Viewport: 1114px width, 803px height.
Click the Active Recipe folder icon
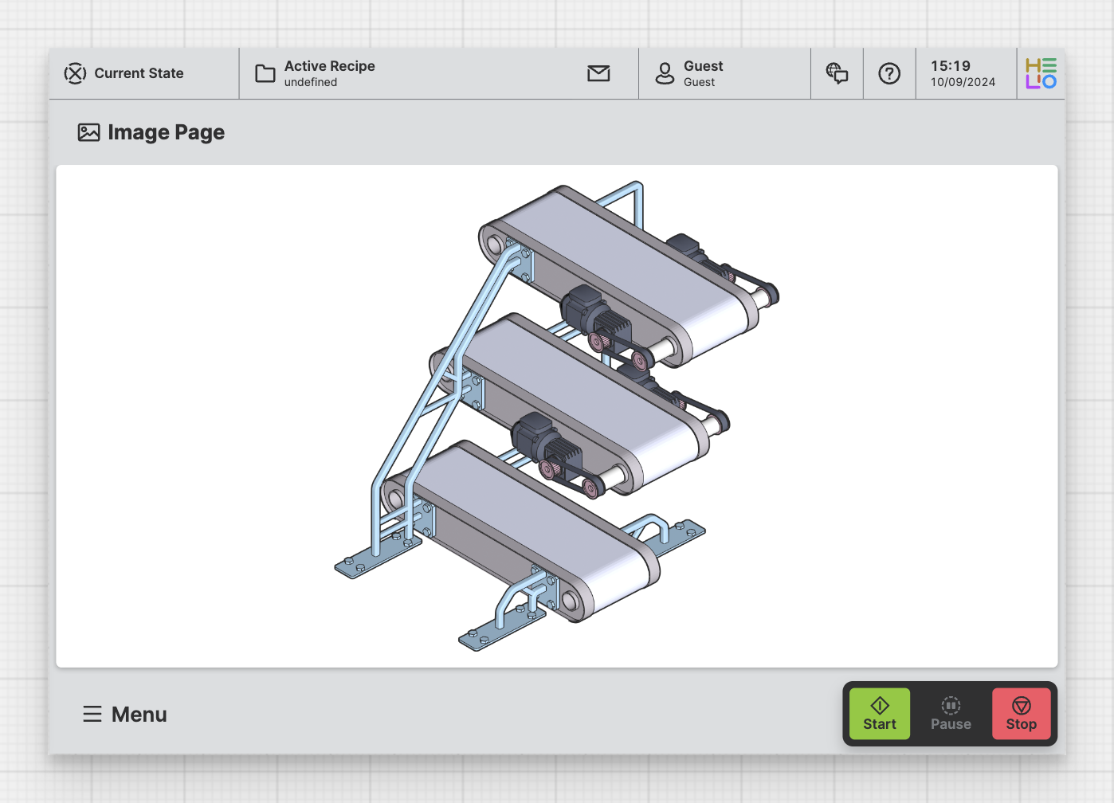(x=265, y=73)
